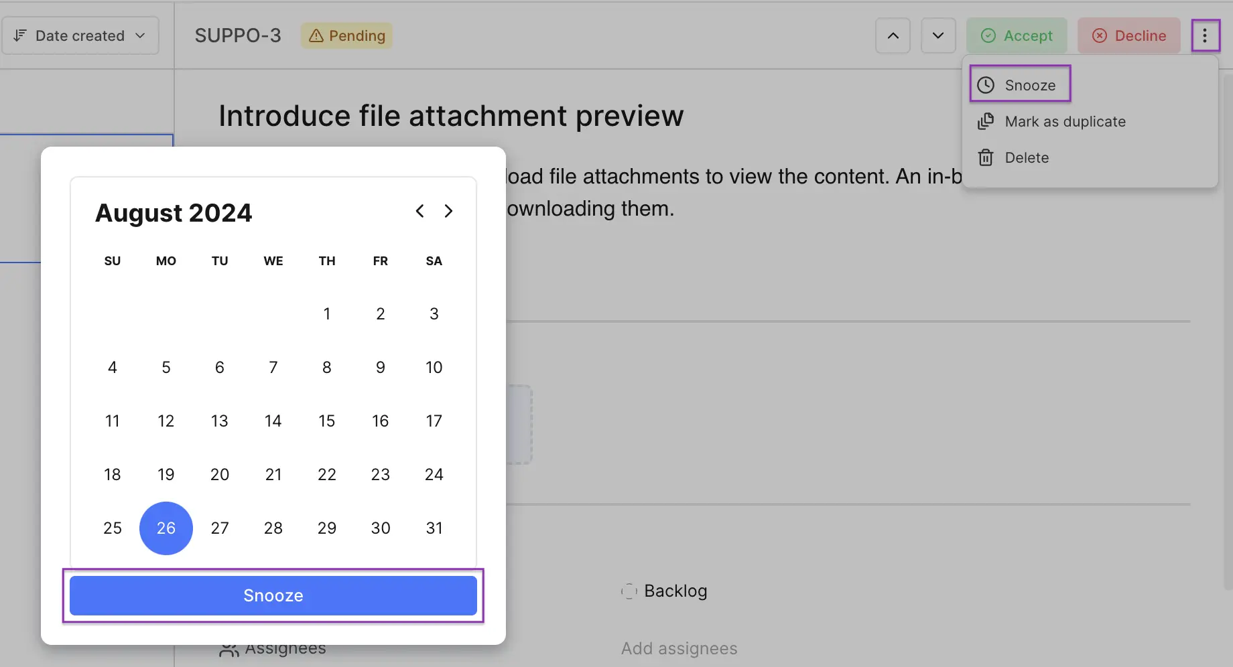Click the Backlog state icon
1233x667 pixels.
[x=629, y=591]
